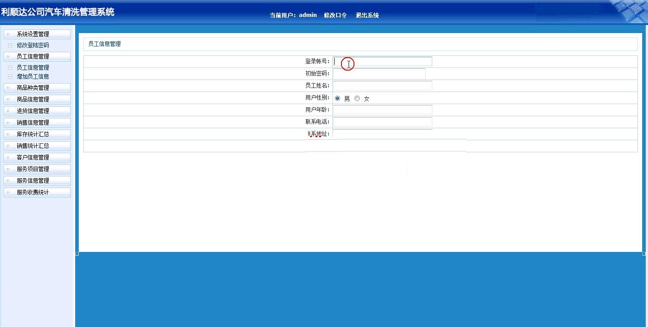Focus the 联系电话 input field
Image resolution: width=648 pixels, height=327 pixels.
[x=382, y=122]
